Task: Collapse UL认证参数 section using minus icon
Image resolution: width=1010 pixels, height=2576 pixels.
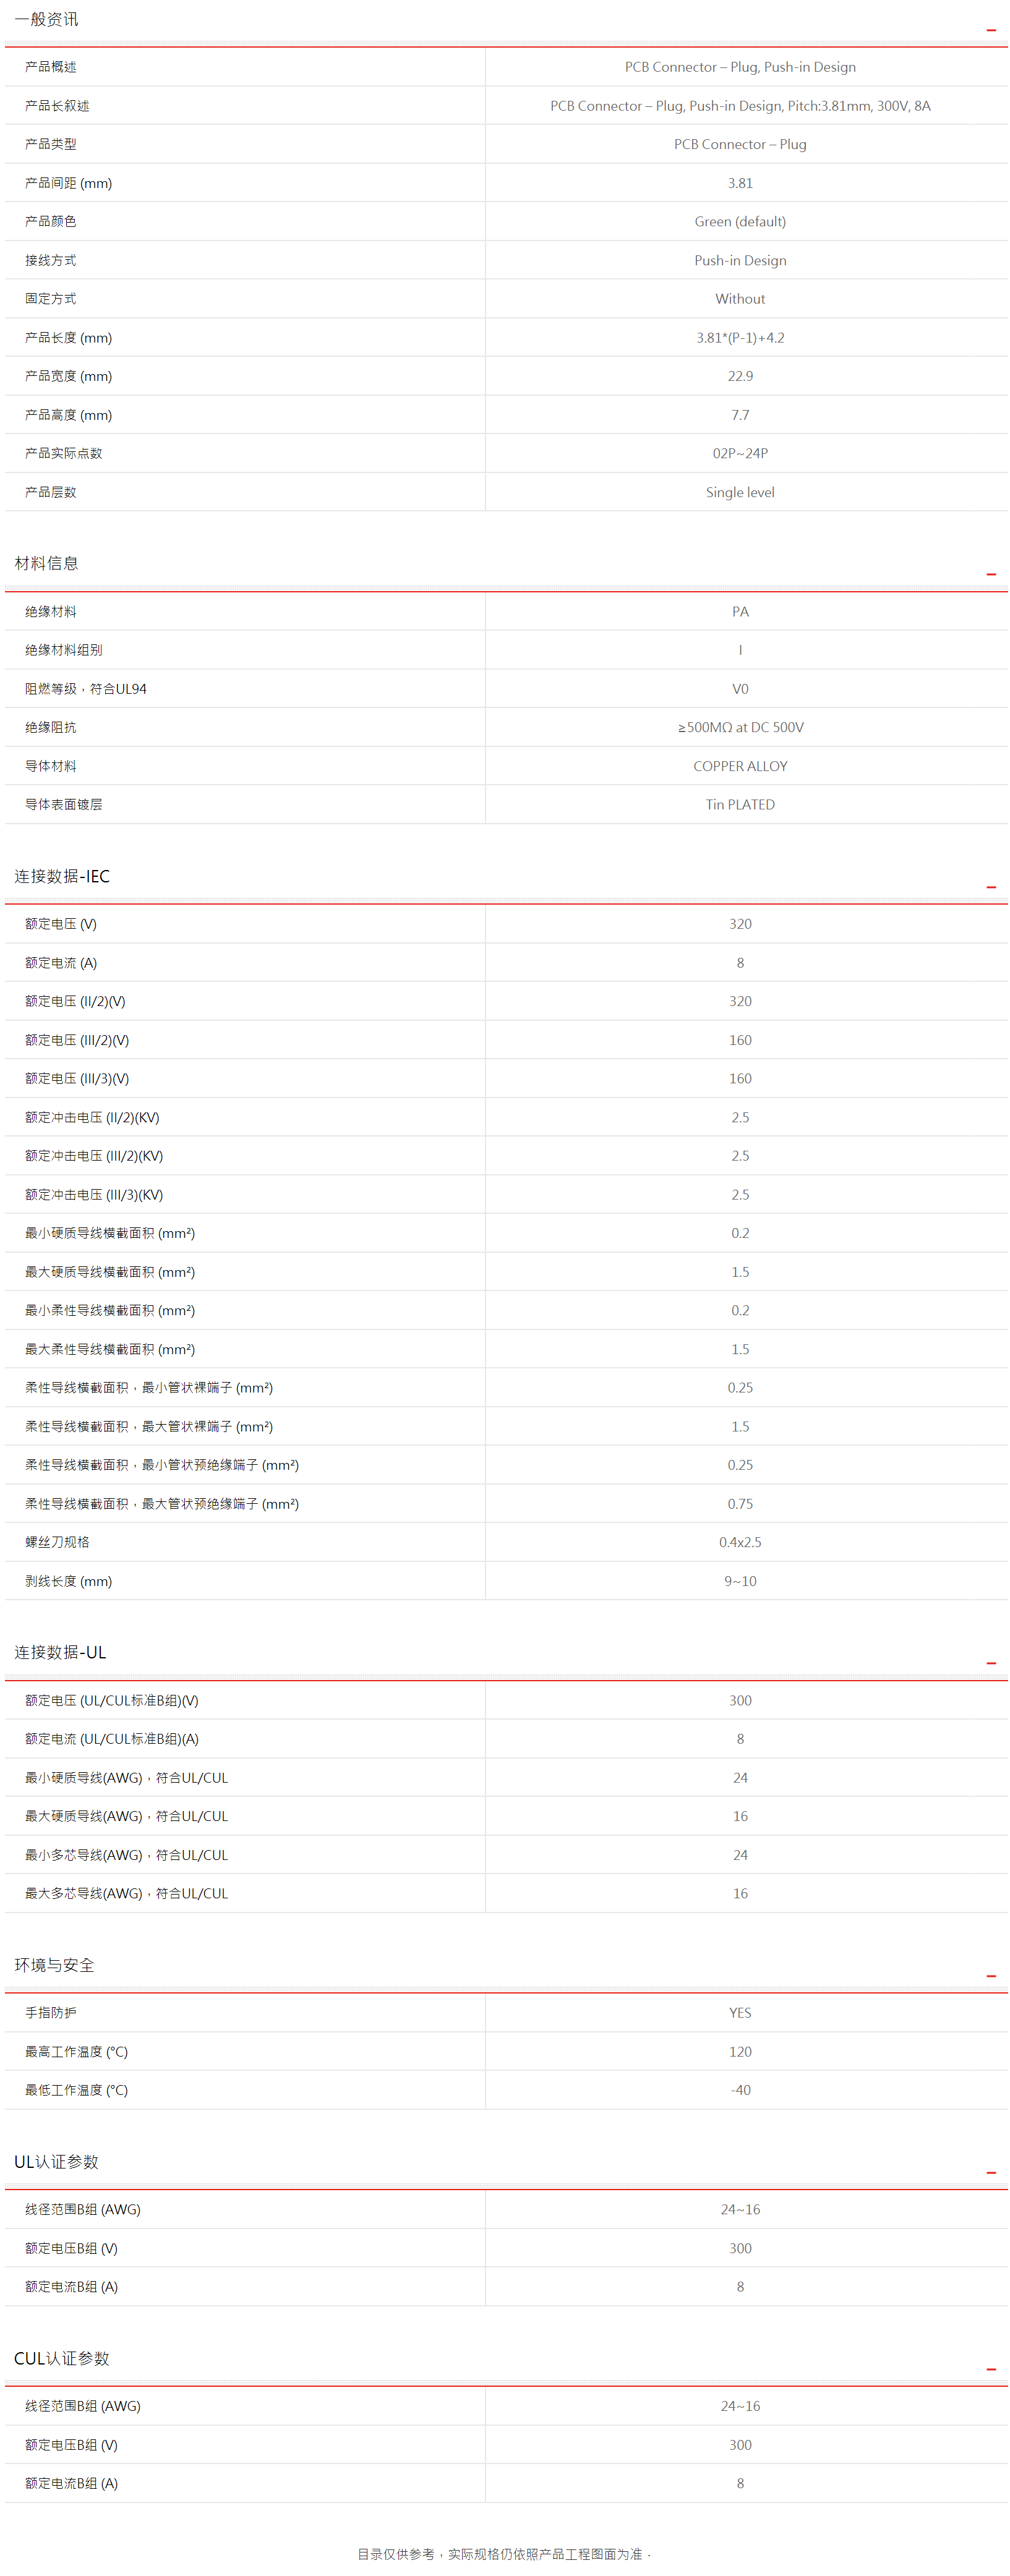Action: pyautogui.click(x=991, y=2172)
